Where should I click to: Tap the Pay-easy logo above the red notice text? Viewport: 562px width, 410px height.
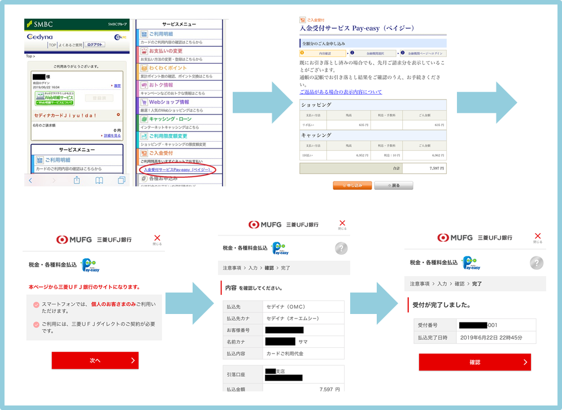[x=90, y=265]
